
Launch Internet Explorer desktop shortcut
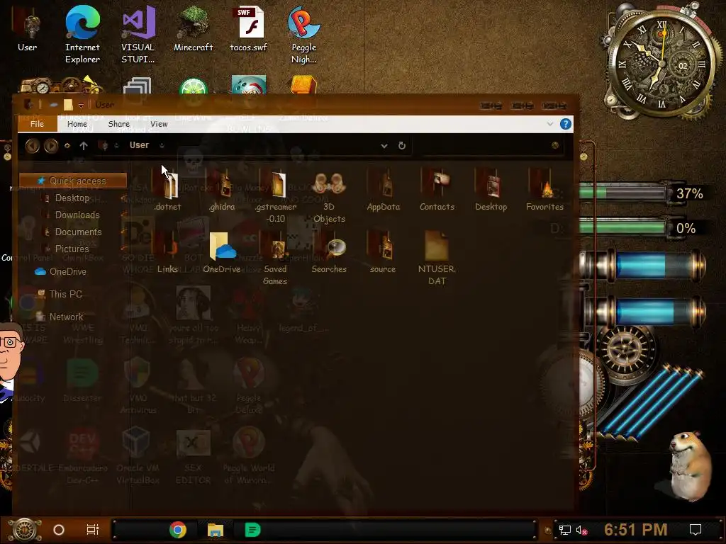pyautogui.click(x=82, y=35)
